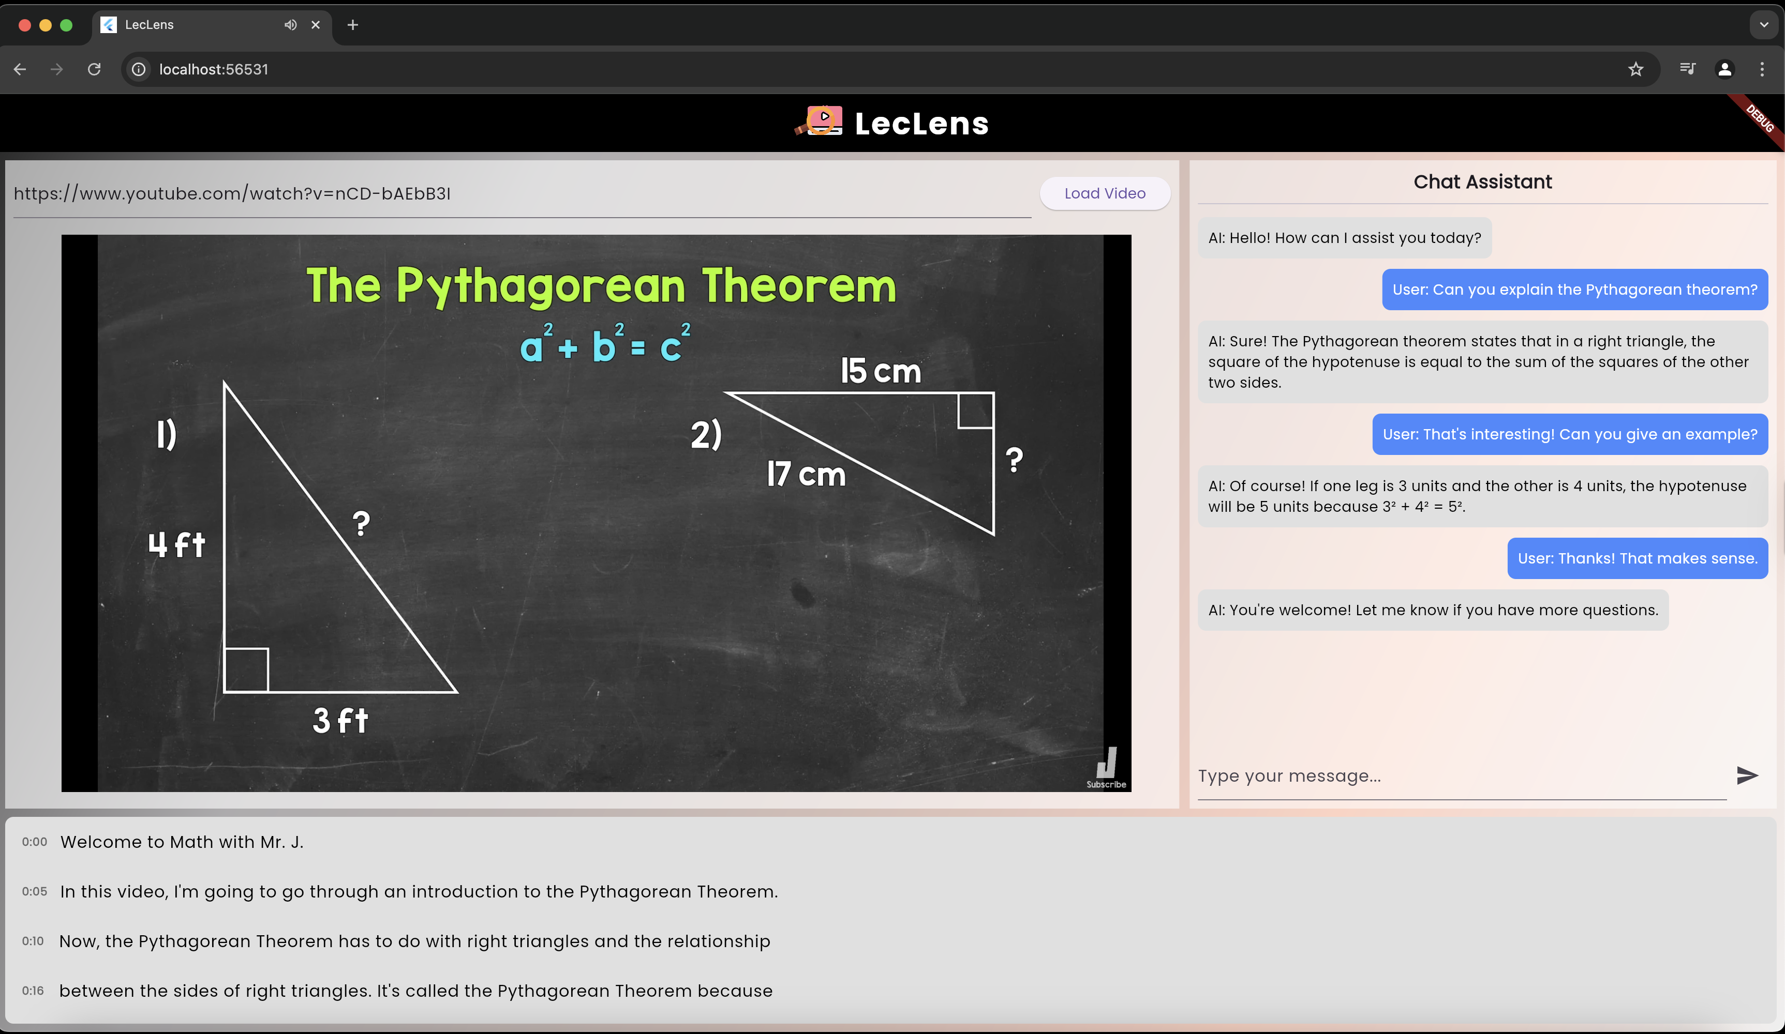Open the Chrome profile avatar icon
1785x1034 pixels.
coord(1725,69)
